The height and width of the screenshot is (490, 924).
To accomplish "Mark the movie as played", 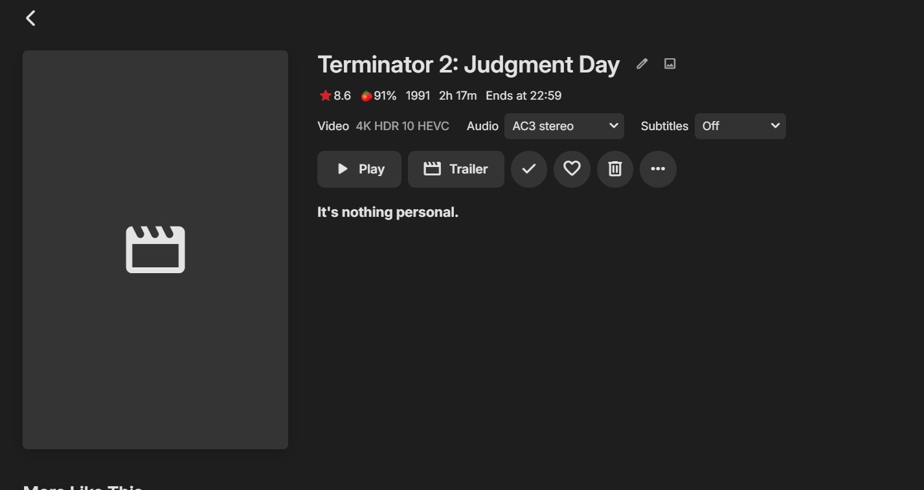I will pos(529,169).
